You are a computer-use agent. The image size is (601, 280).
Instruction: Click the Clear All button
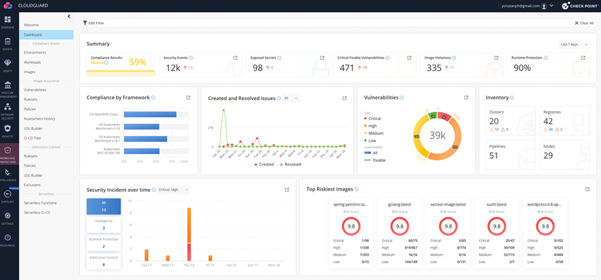point(584,23)
